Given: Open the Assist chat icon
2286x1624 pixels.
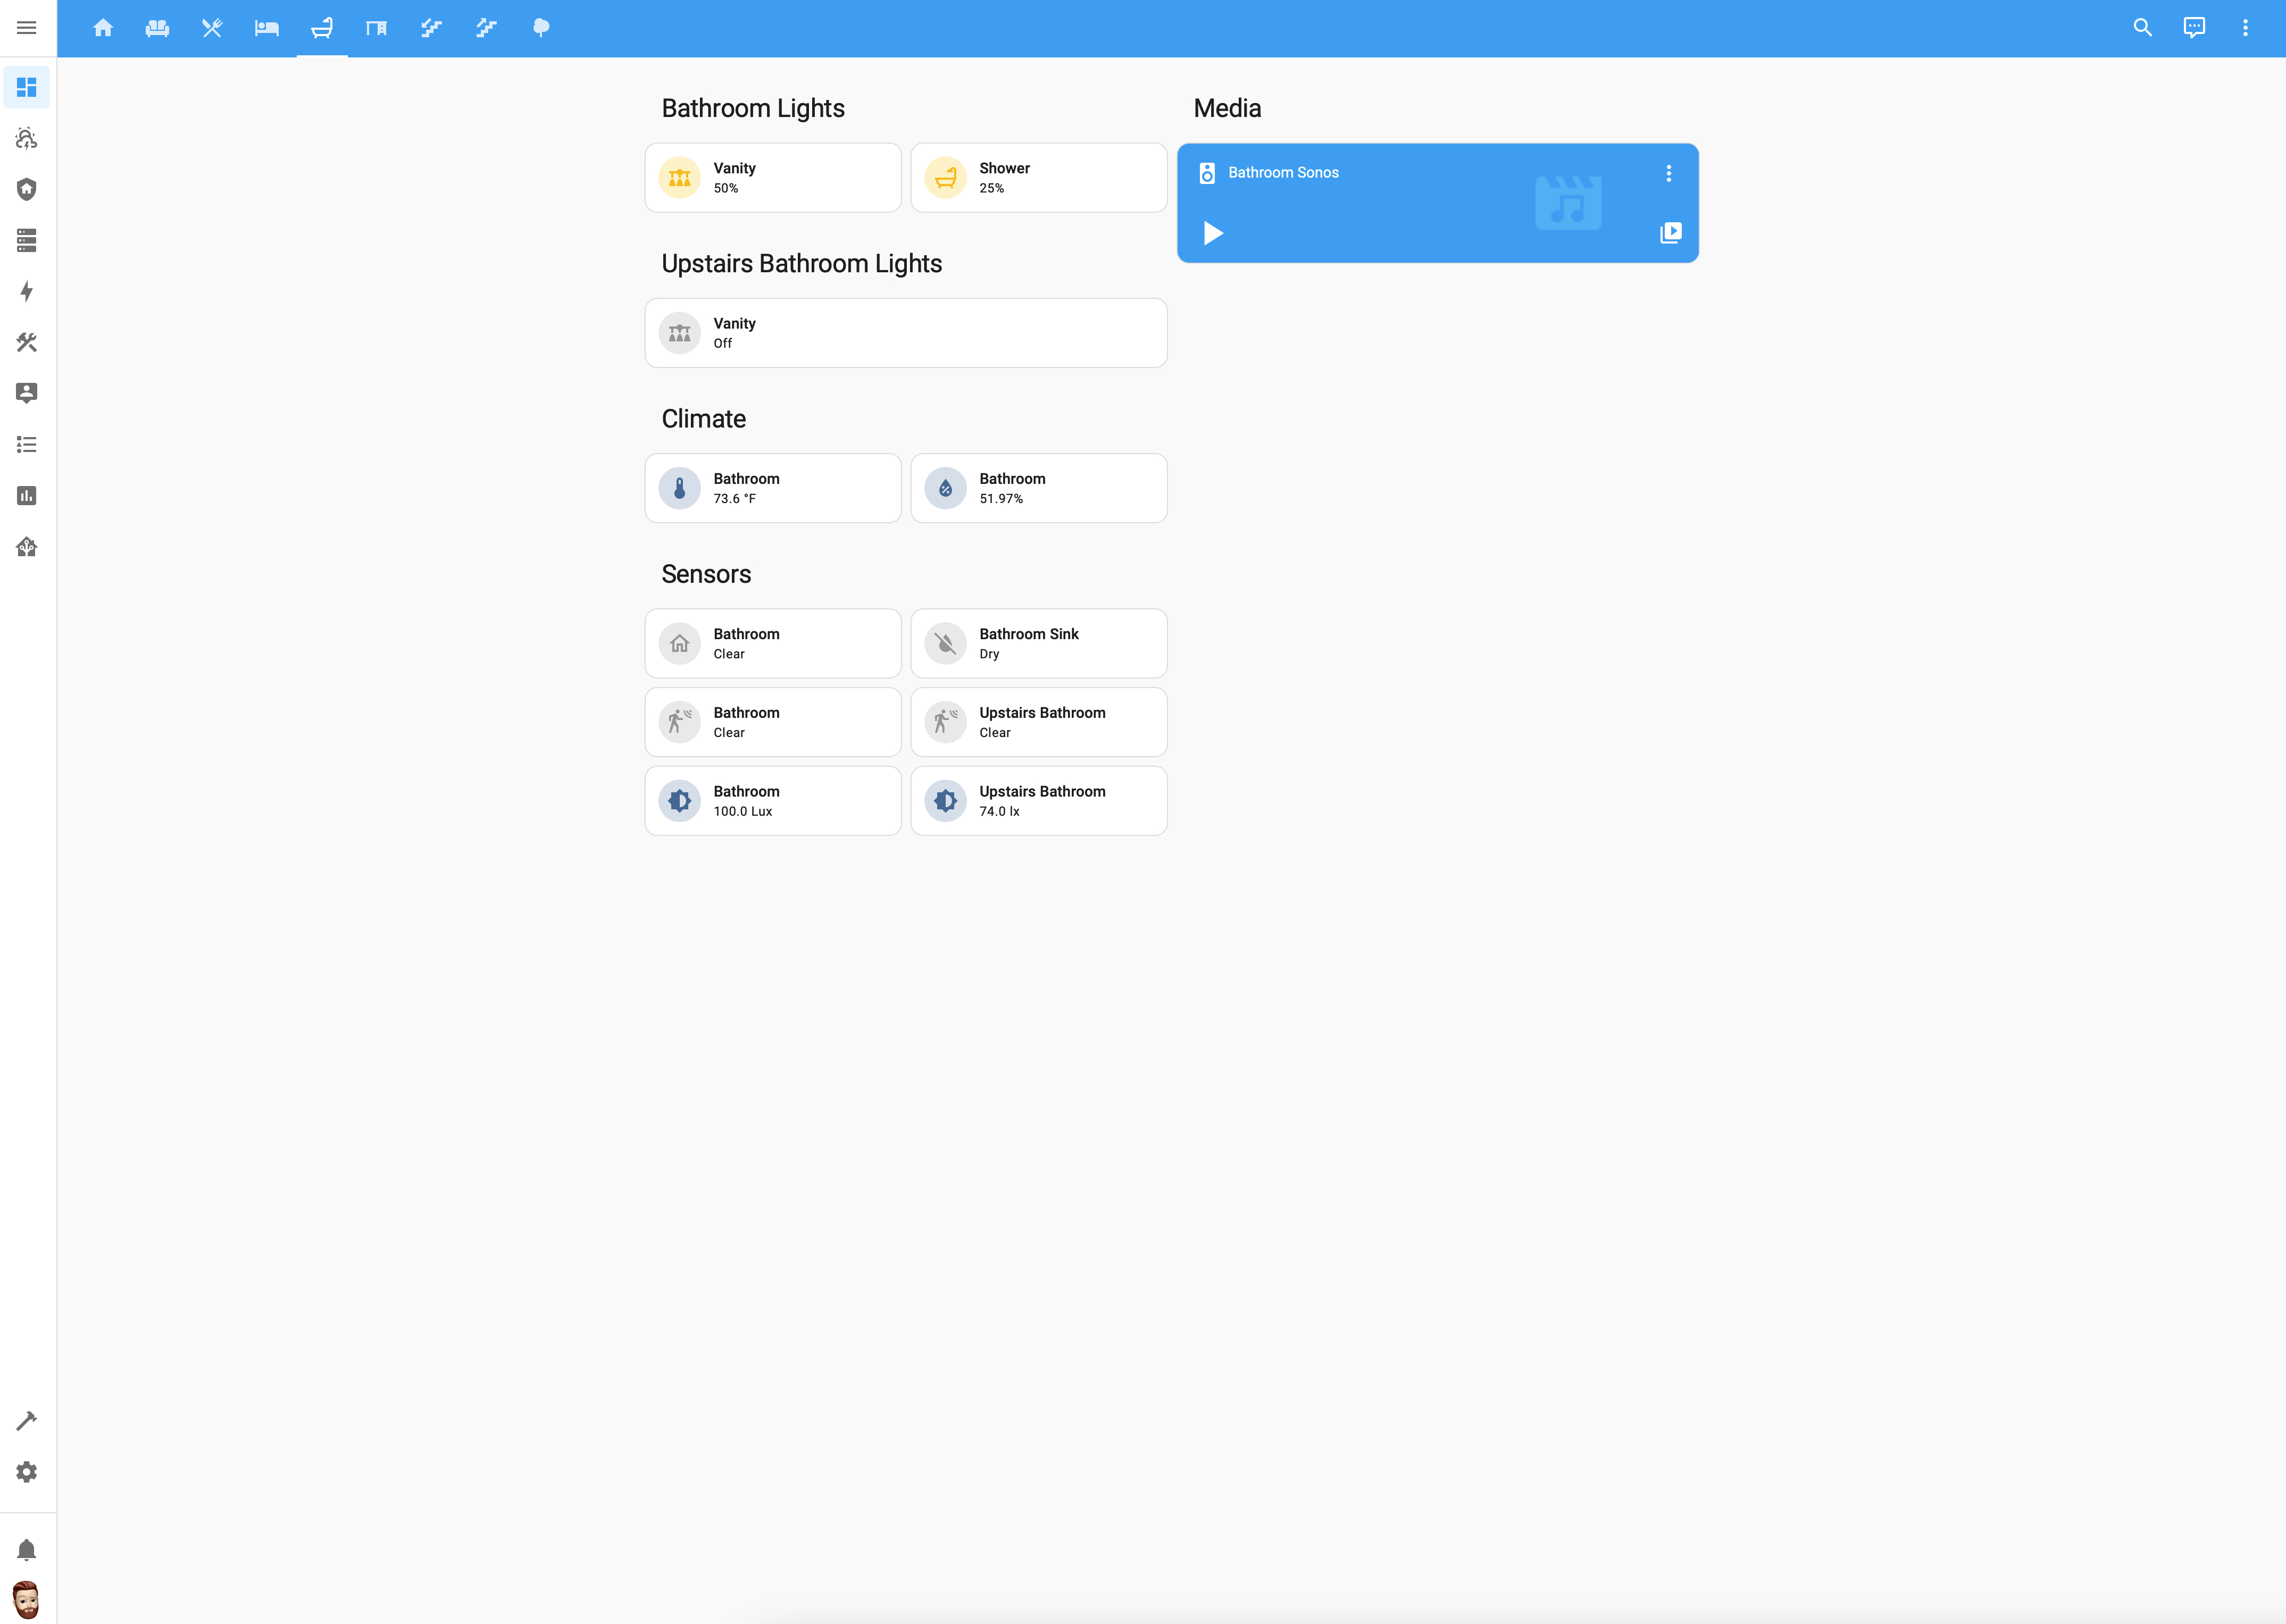Looking at the screenshot, I should pyautogui.click(x=2194, y=28).
